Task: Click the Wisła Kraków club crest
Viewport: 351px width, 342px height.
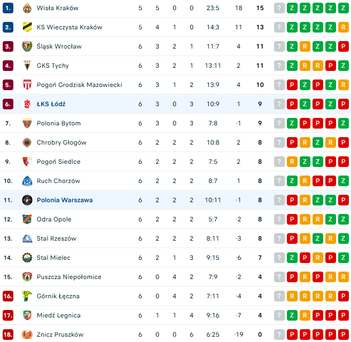Action: tap(27, 8)
